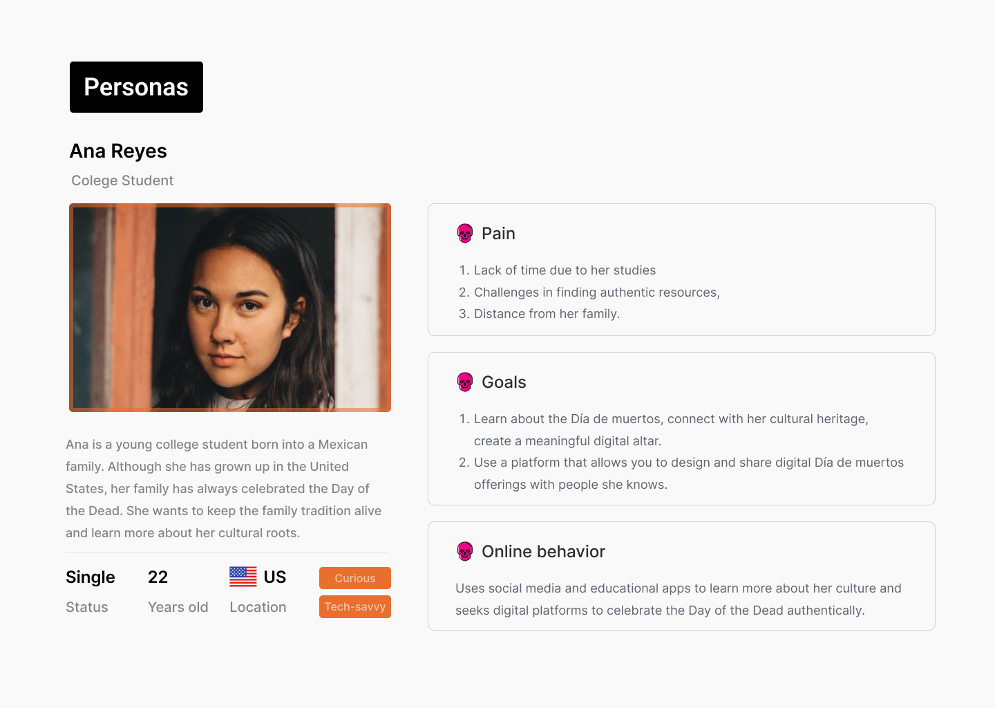Viewport: 995px width, 708px height.
Task: Click the pink skull icon beside Pain
Action: click(465, 234)
